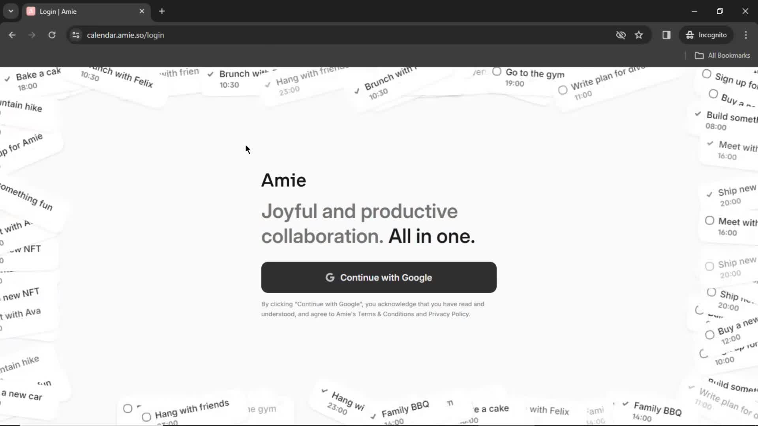This screenshot has height=426, width=758.
Task: Click the eye-slash privacy icon in address bar
Action: pyautogui.click(x=621, y=35)
